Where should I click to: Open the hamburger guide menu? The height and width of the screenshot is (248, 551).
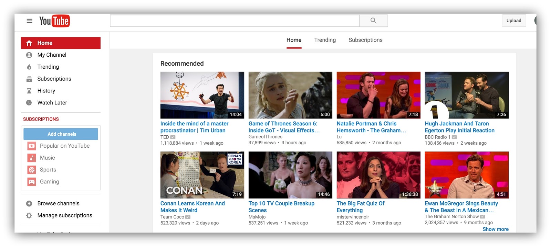(30, 21)
